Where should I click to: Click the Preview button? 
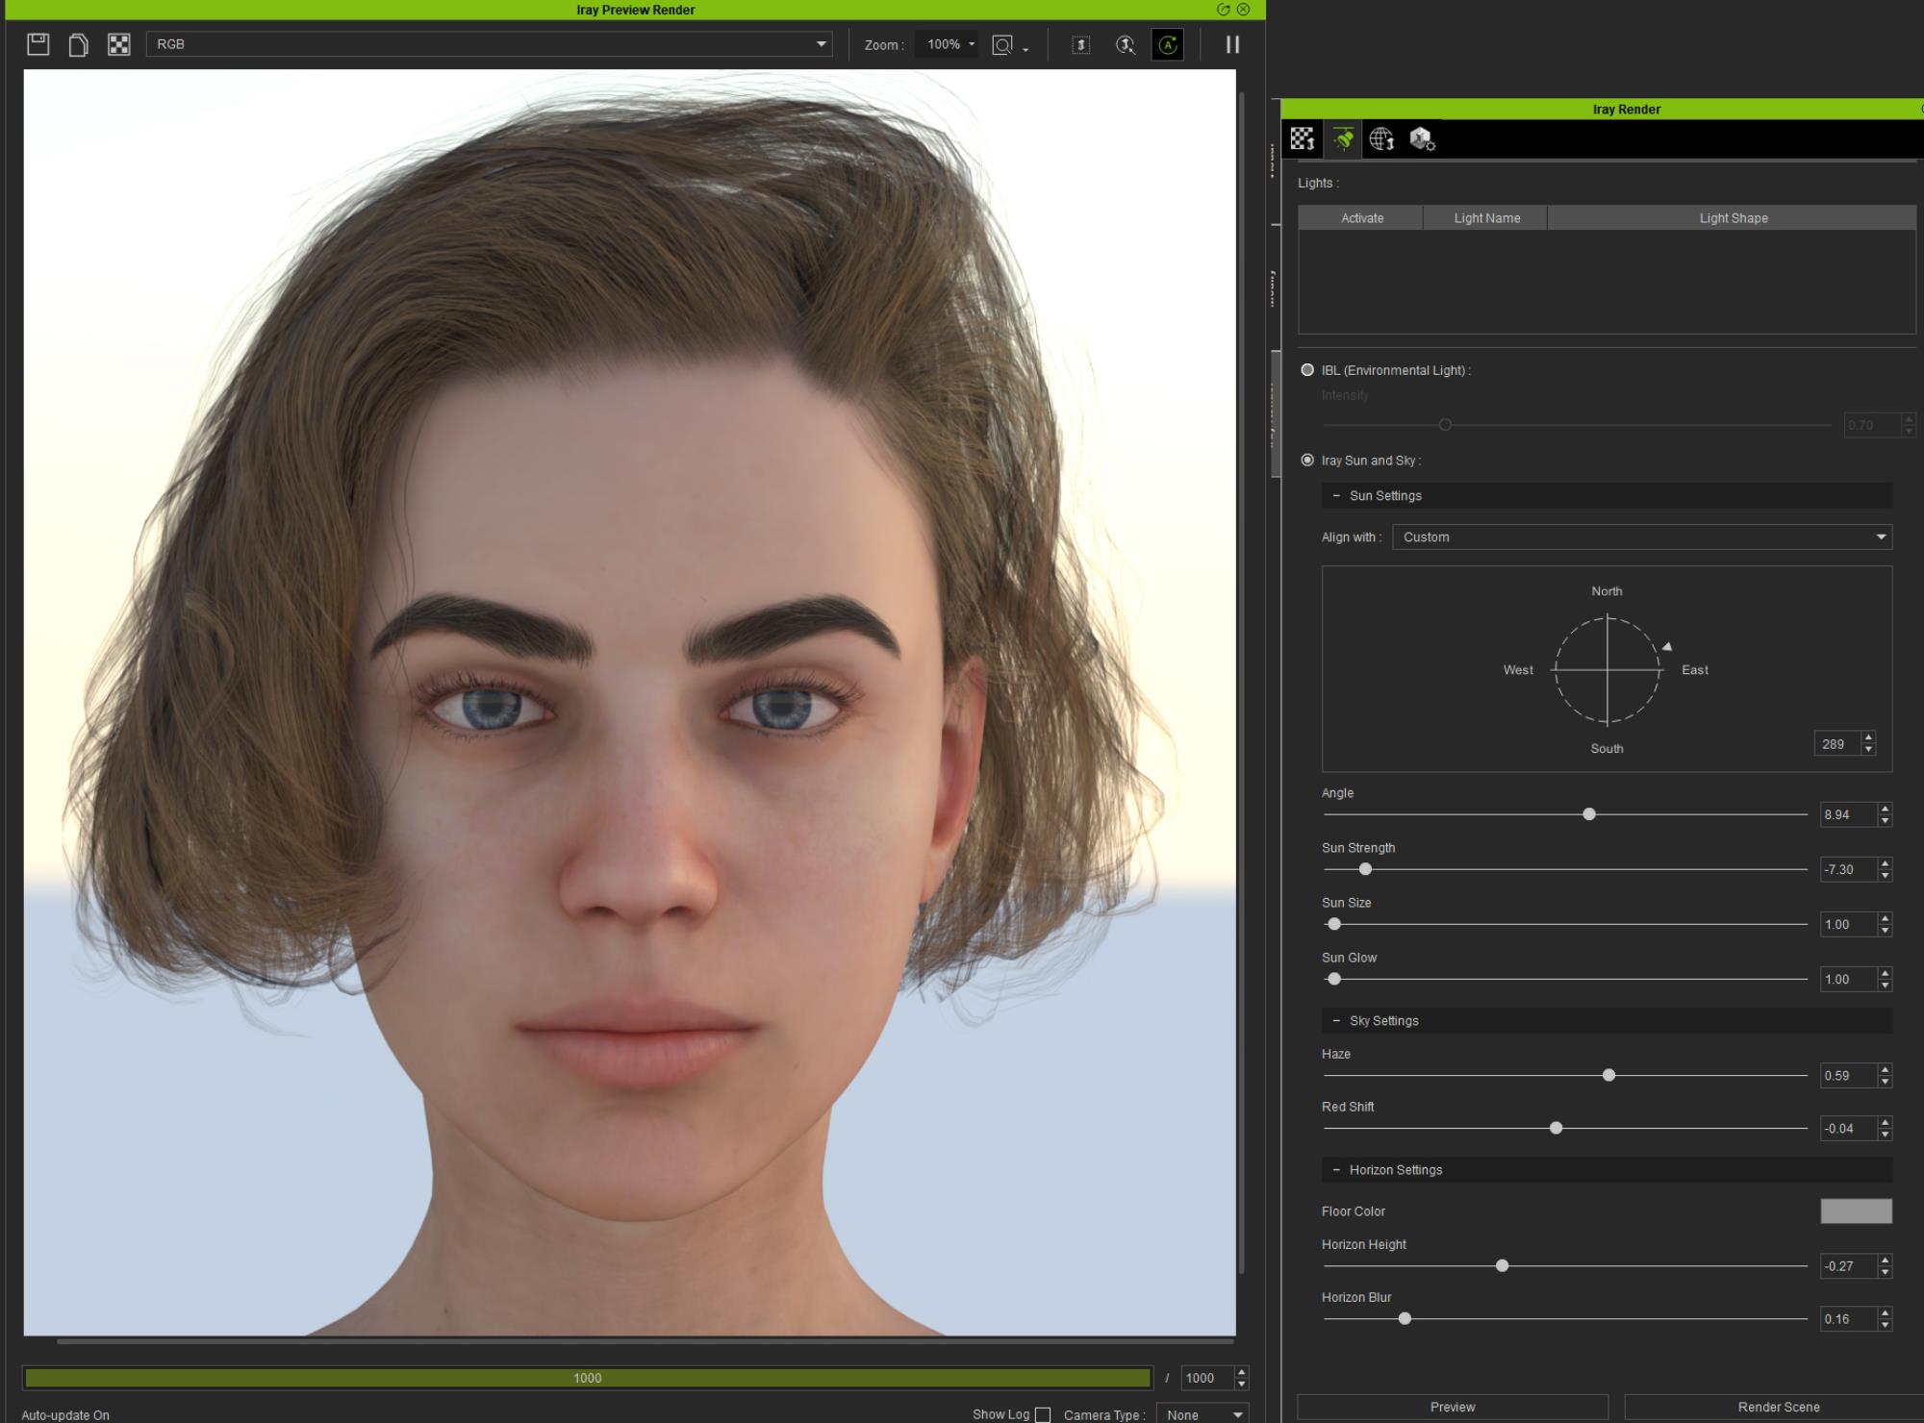point(1453,1407)
